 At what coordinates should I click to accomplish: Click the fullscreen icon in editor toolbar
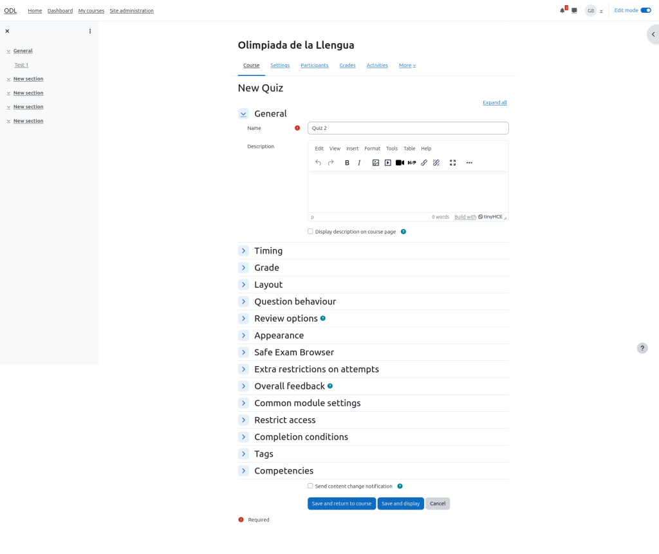coord(452,163)
